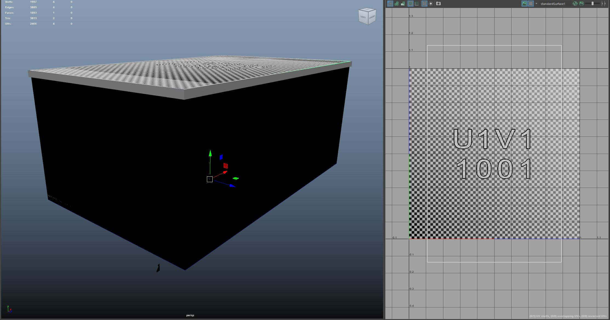Image resolution: width=610 pixels, height=320 pixels.
Task: Click the 1997 verts value
Action: 33,2
